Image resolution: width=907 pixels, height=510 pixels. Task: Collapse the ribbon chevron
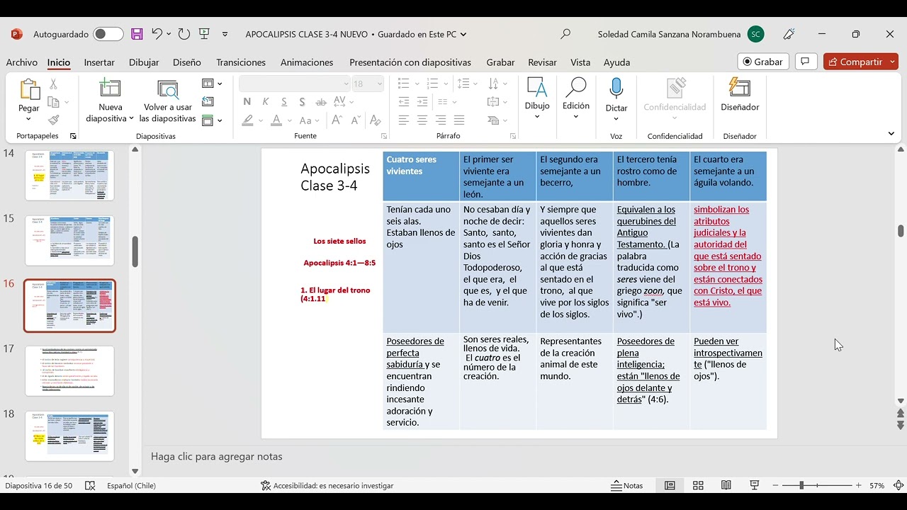891,133
